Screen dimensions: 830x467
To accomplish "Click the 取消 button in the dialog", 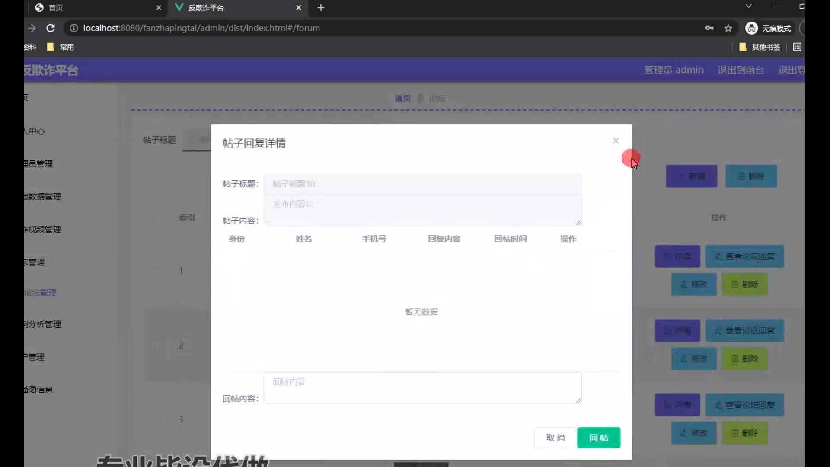I will 555,438.
